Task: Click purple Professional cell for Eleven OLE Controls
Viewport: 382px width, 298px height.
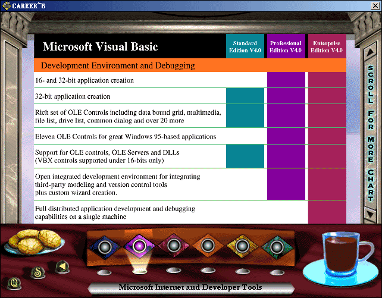Action: coord(286,136)
